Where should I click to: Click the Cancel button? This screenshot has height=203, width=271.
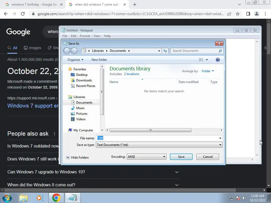[x=207, y=157]
